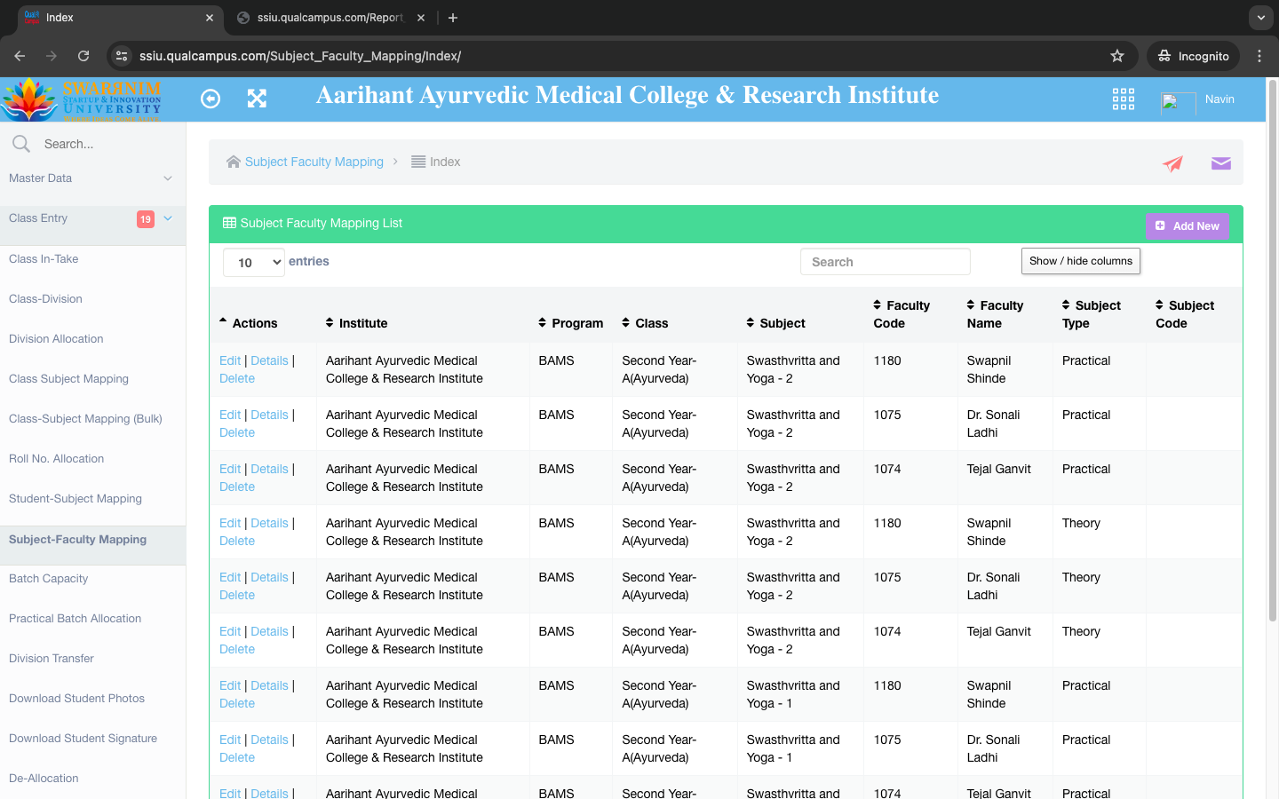Switch to the ssiu.qualcampus.com/Report tab
The width and height of the screenshot is (1279, 799).
330,18
